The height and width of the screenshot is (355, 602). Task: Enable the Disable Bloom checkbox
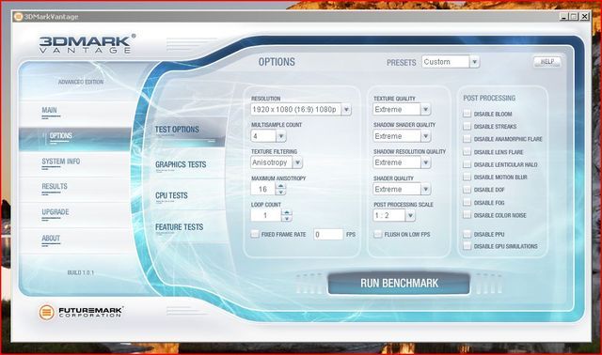point(467,114)
